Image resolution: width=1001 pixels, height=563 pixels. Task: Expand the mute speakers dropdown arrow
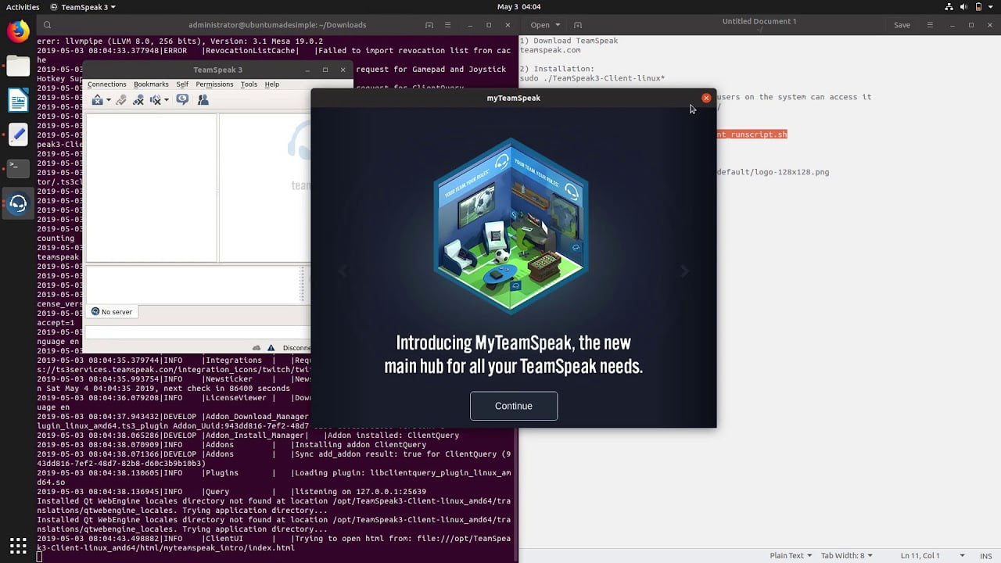point(166,100)
